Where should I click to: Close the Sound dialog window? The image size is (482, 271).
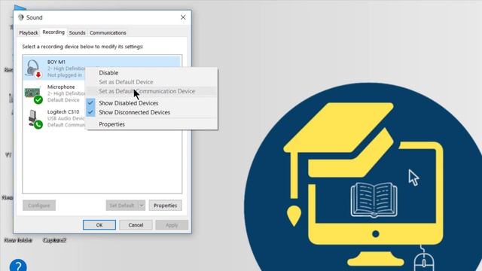183,17
